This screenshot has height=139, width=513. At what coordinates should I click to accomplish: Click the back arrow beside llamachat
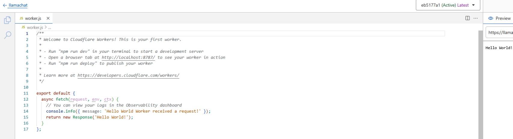tap(5, 5)
